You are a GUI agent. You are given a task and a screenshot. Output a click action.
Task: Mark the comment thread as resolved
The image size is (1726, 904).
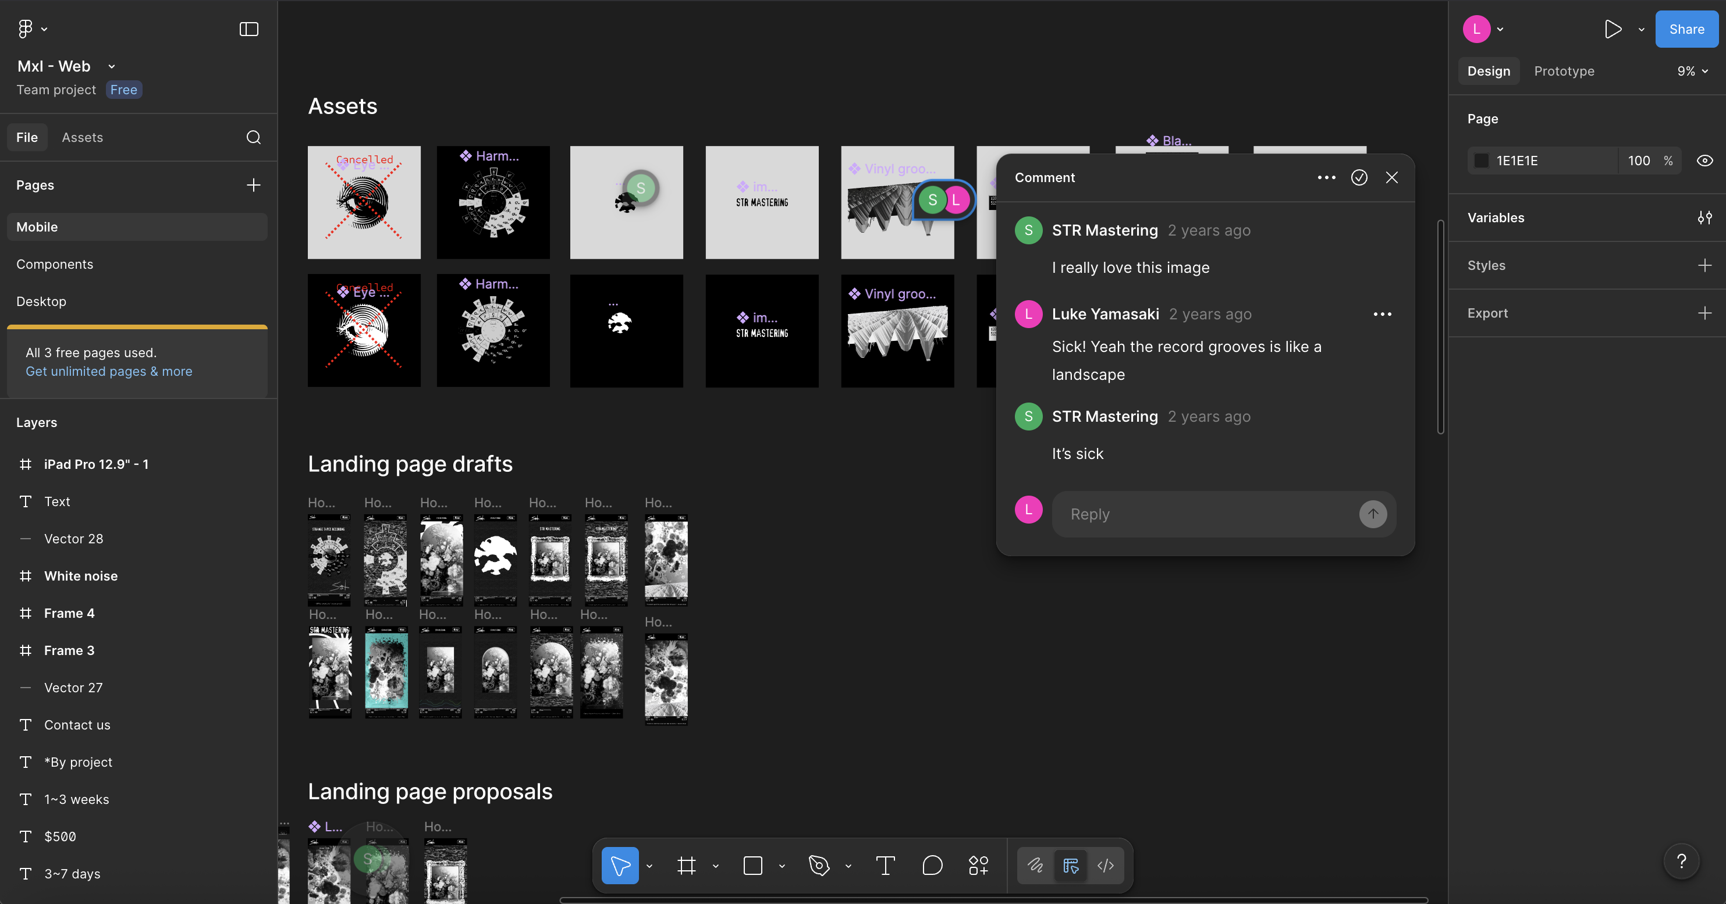pos(1359,177)
